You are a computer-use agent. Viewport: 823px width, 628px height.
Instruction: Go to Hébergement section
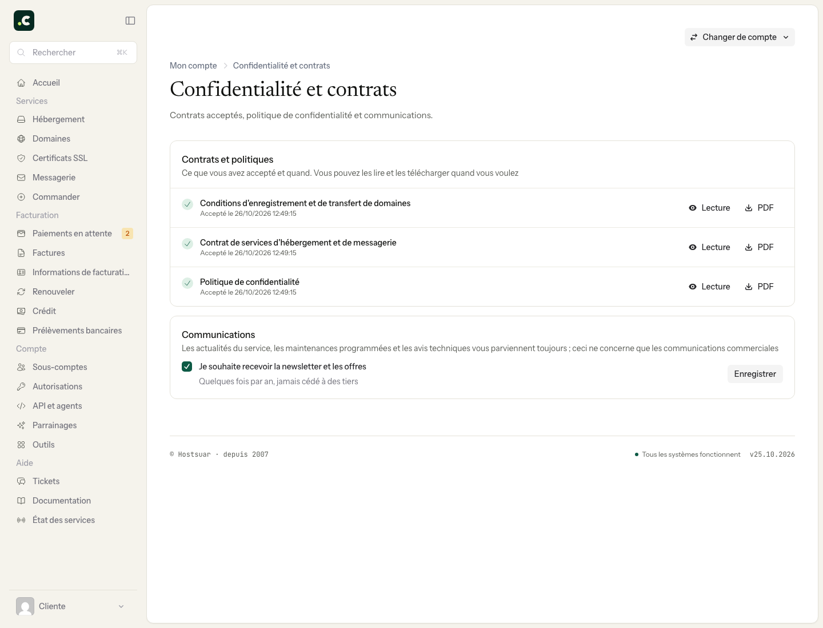73,119
